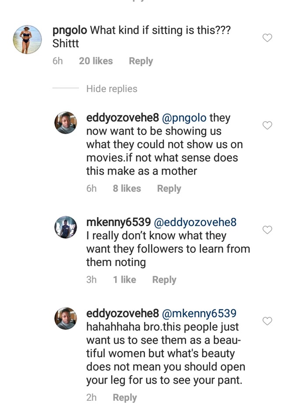View who liked pngolo's comment (20 likes)
The image size is (290, 410).
pos(96,61)
